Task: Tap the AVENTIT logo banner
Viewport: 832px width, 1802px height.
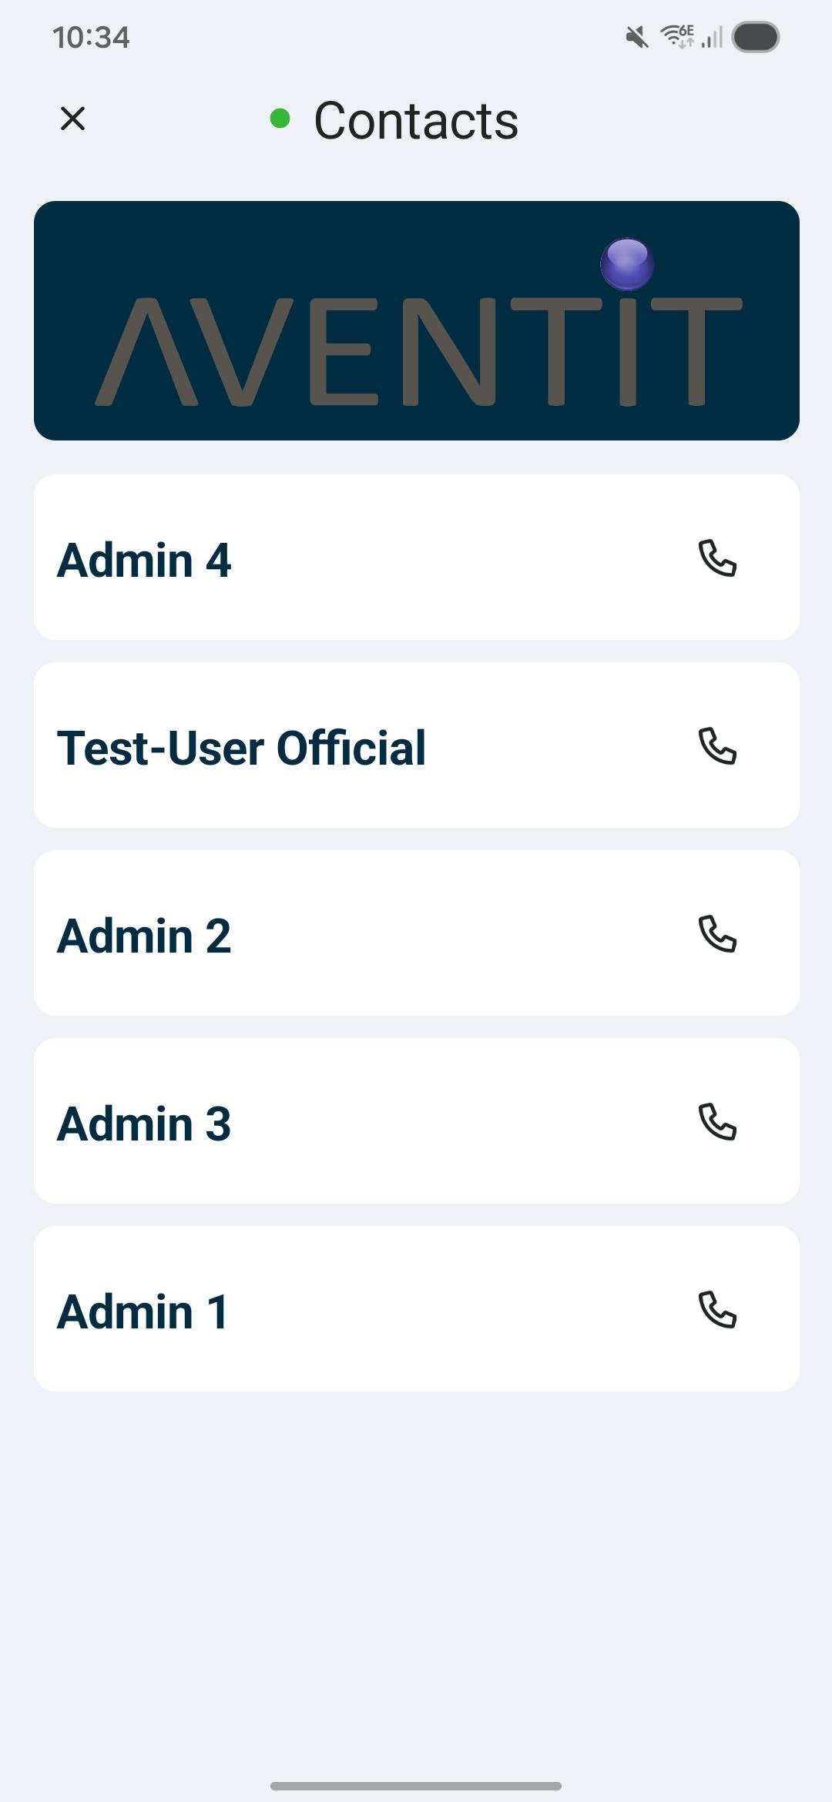Action: point(416,320)
